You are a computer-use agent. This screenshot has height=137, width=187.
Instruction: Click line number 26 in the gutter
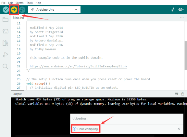(x=19, y=84)
